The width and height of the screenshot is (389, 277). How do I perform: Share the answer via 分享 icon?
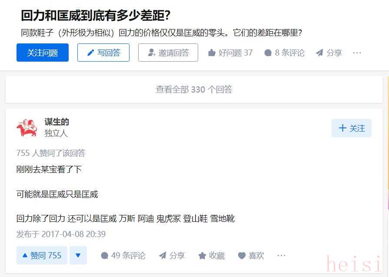[x=163, y=255]
